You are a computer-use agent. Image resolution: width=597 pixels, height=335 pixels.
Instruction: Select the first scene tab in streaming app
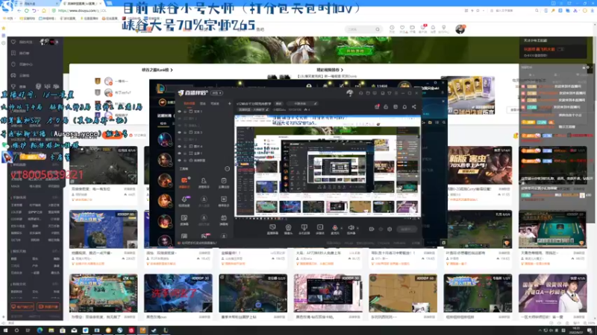(190, 103)
